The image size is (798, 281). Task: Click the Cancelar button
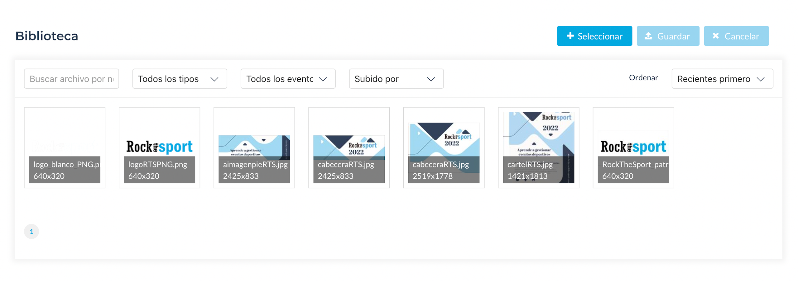click(736, 36)
